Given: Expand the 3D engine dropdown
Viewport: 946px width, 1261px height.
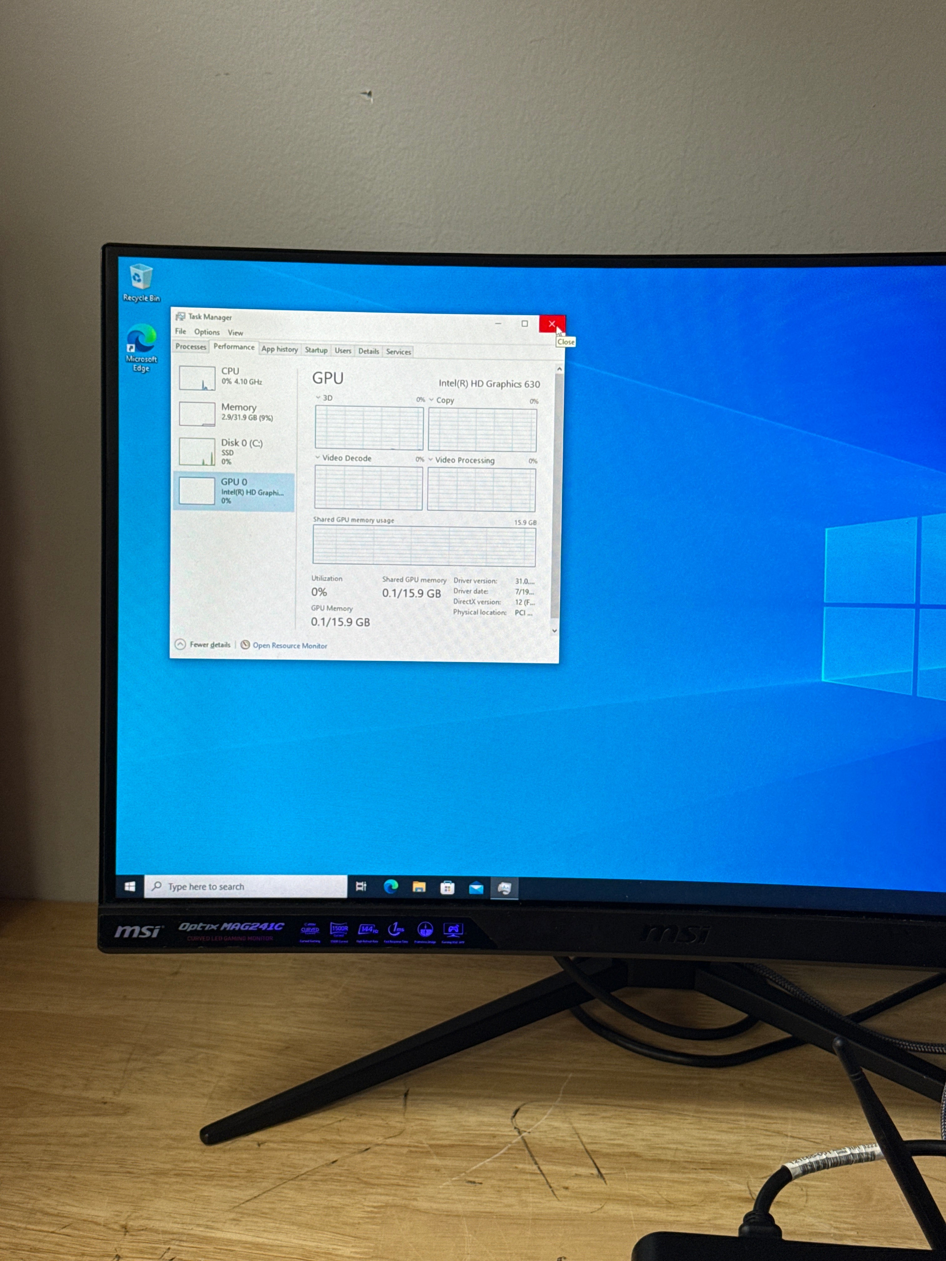Looking at the screenshot, I should pyautogui.click(x=318, y=397).
